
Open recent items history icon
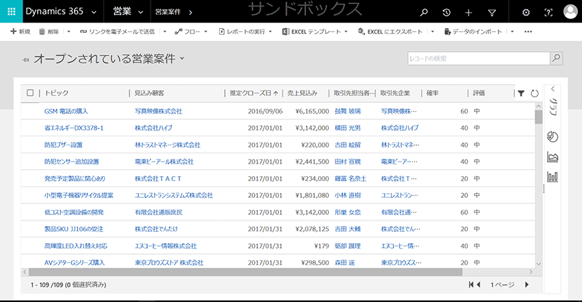coord(446,12)
